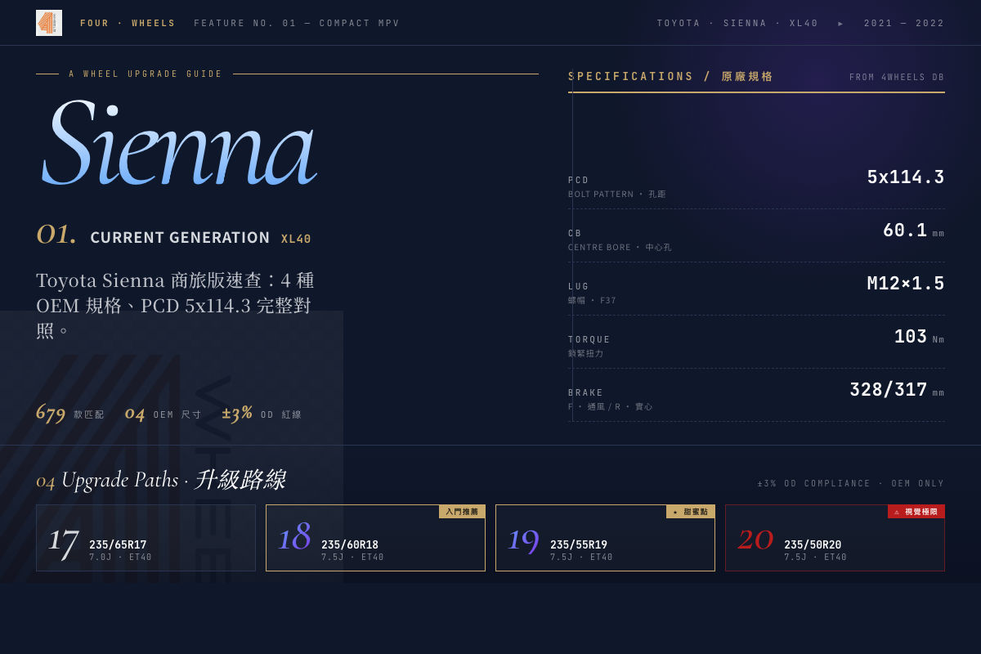Click the 入門推薦 badge on 18 card
This screenshot has height=654, width=981.
click(462, 512)
